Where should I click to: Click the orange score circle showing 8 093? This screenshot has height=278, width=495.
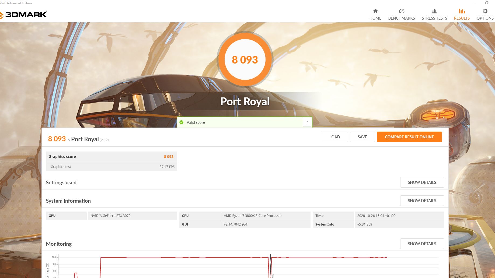[245, 60]
